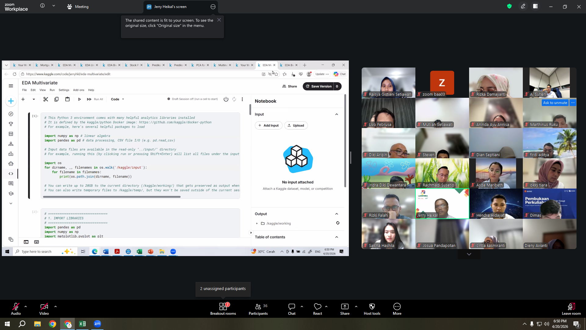Open Jerry Heikal's screen options menu
The width and height of the screenshot is (586, 330).
(213, 7)
